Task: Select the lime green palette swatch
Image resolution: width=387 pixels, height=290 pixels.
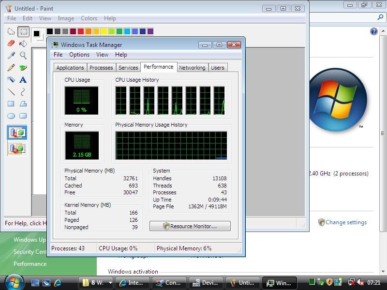Action: point(112,31)
